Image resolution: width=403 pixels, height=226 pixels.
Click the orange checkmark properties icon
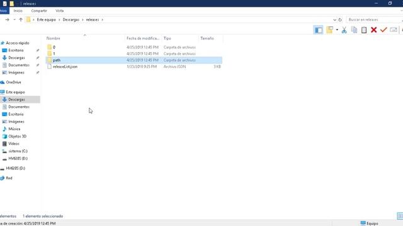pos(383,30)
